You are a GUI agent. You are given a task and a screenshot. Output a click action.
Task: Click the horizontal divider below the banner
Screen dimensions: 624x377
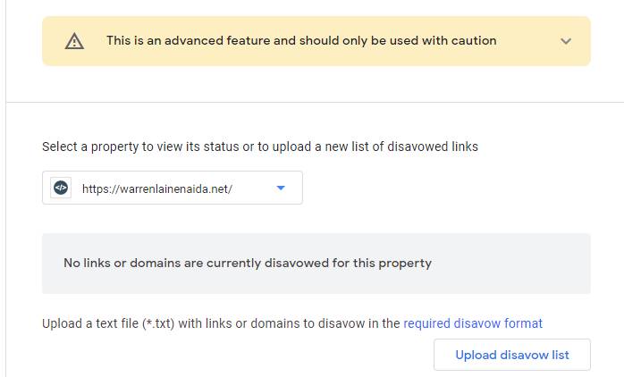[x=315, y=102]
